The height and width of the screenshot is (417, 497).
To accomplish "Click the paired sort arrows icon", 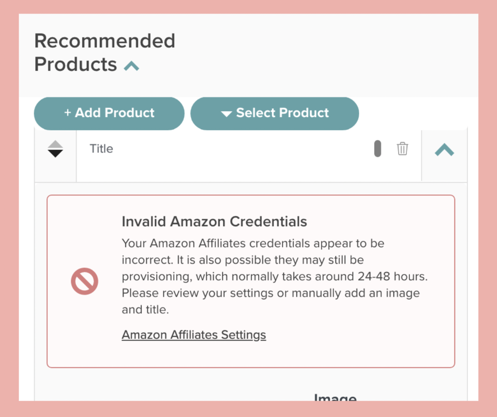I will [x=55, y=149].
